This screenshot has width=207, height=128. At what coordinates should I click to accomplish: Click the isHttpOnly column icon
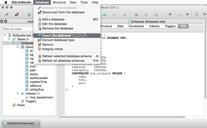[x=27, y=89]
